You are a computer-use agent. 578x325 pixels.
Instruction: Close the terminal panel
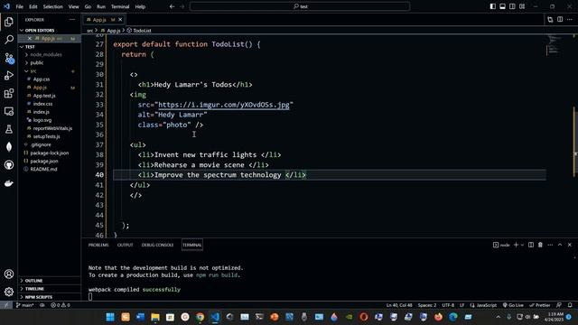(x=570, y=245)
